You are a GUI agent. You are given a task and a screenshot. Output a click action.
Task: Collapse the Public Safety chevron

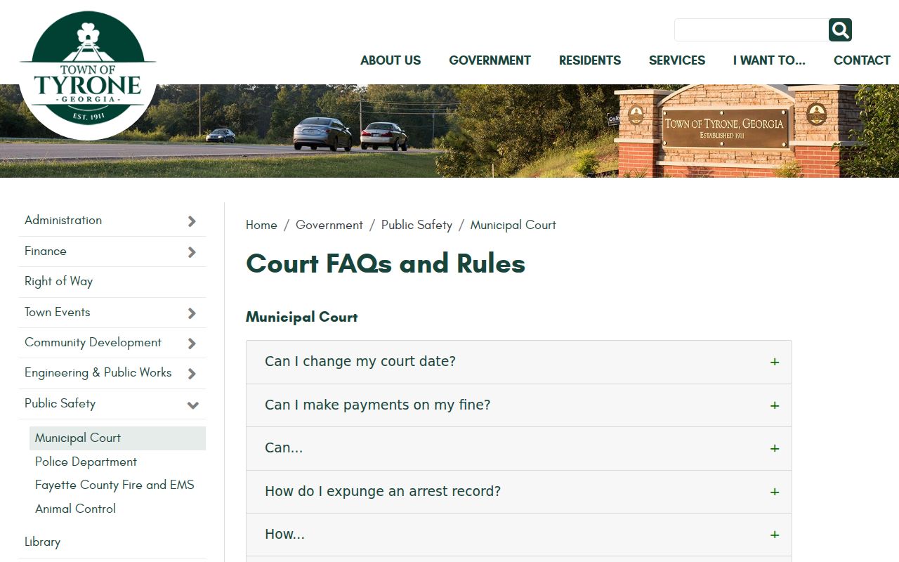pos(192,405)
